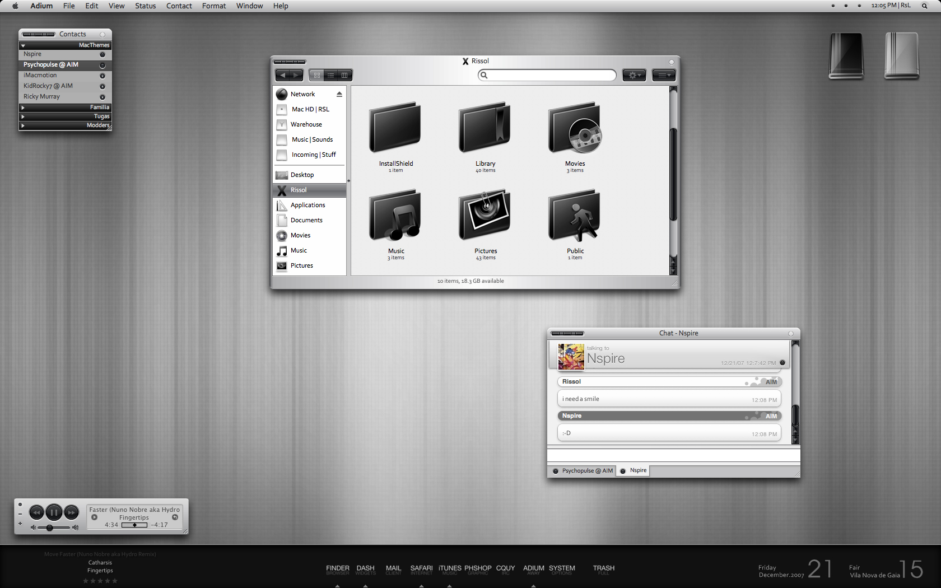Open the Finder action gear menu
Screen dimensions: 941x588
pyautogui.click(x=634, y=75)
